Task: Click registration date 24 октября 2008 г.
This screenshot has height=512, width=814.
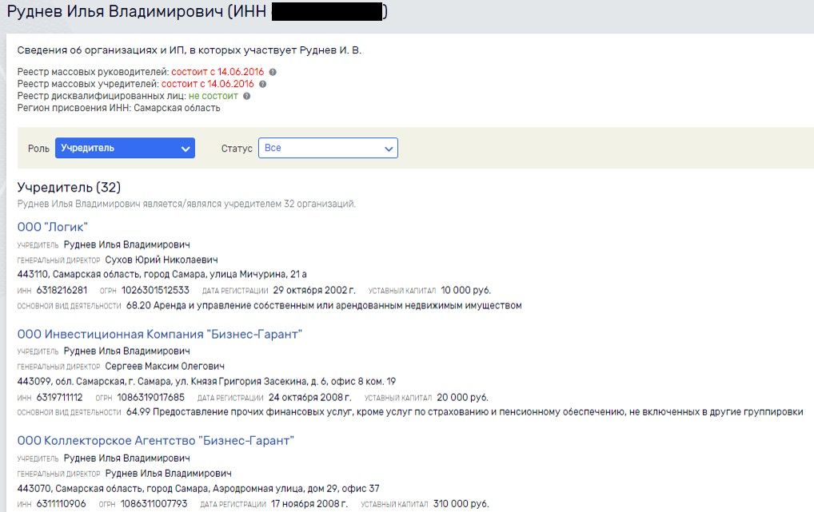Action: coord(310,397)
